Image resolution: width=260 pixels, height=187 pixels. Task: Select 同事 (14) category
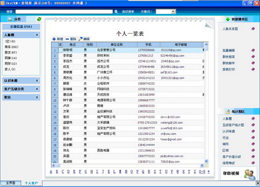pyautogui.click(x=10, y=58)
